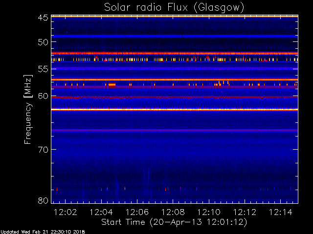Click the 'Updated Wed Feb 21 22:30:10 2018' footer text

coord(43,232)
